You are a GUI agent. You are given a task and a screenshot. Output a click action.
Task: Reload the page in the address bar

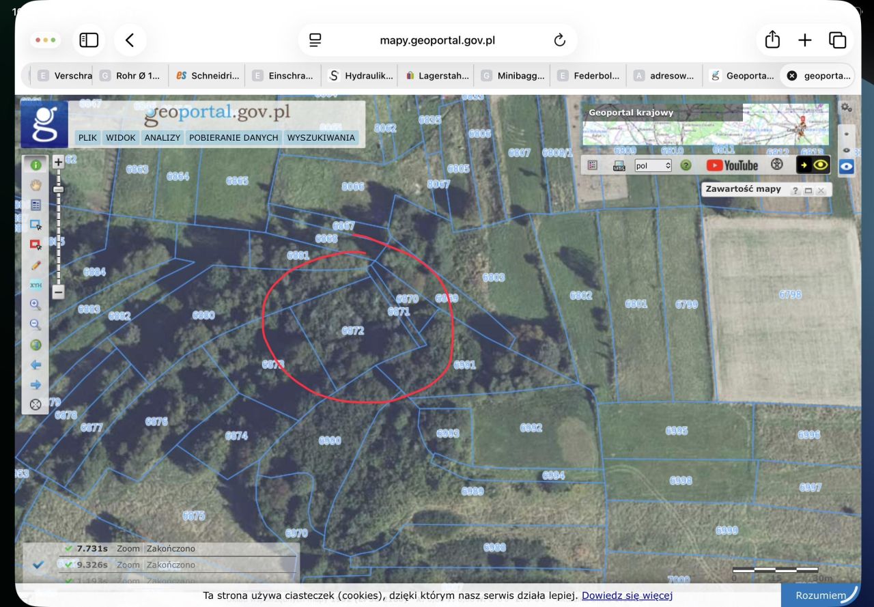coord(560,40)
